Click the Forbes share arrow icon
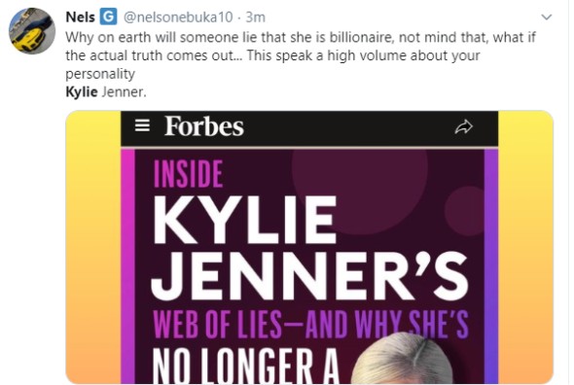Image resolution: width=574 pixels, height=385 pixels. [463, 126]
